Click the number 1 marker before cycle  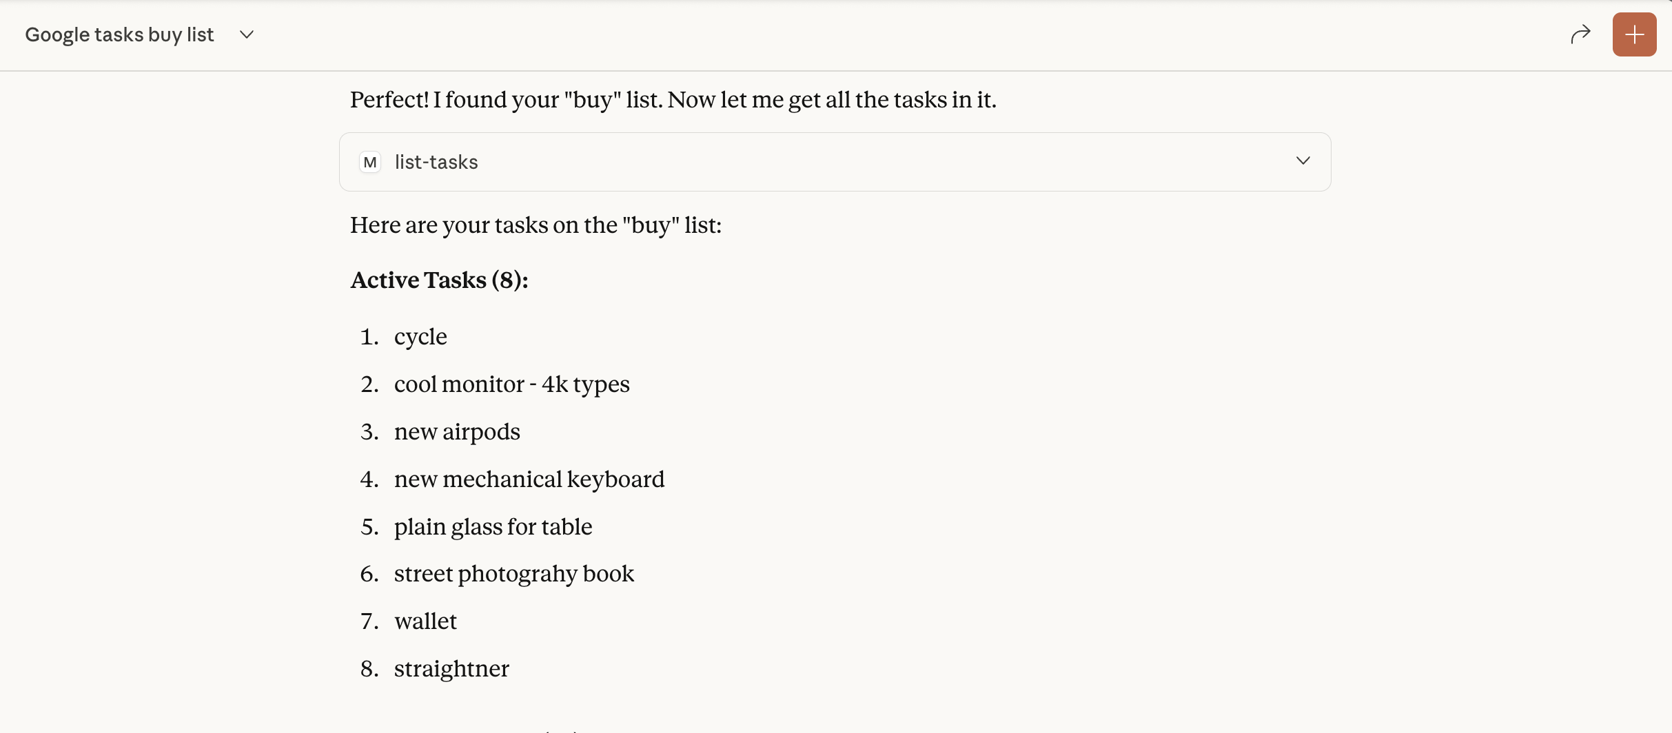coord(369,337)
